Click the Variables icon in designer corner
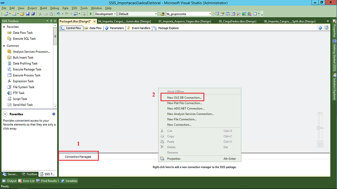The image size is (337, 189). point(320,28)
